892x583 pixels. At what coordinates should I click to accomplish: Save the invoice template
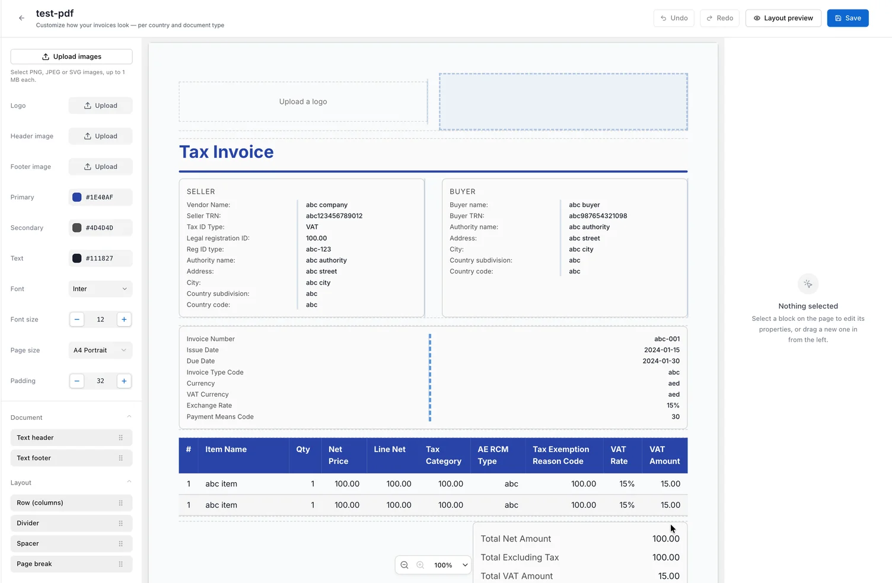pyautogui.click(x=848, y=18)
